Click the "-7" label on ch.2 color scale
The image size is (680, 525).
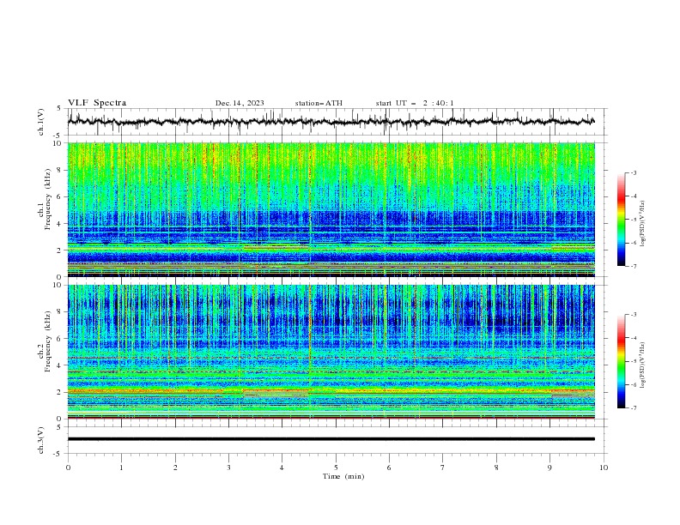pos(634,407)
